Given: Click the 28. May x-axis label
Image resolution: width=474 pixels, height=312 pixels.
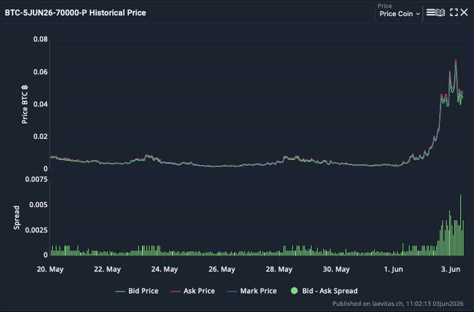Looking at the screenshot, I should (279, 269).
